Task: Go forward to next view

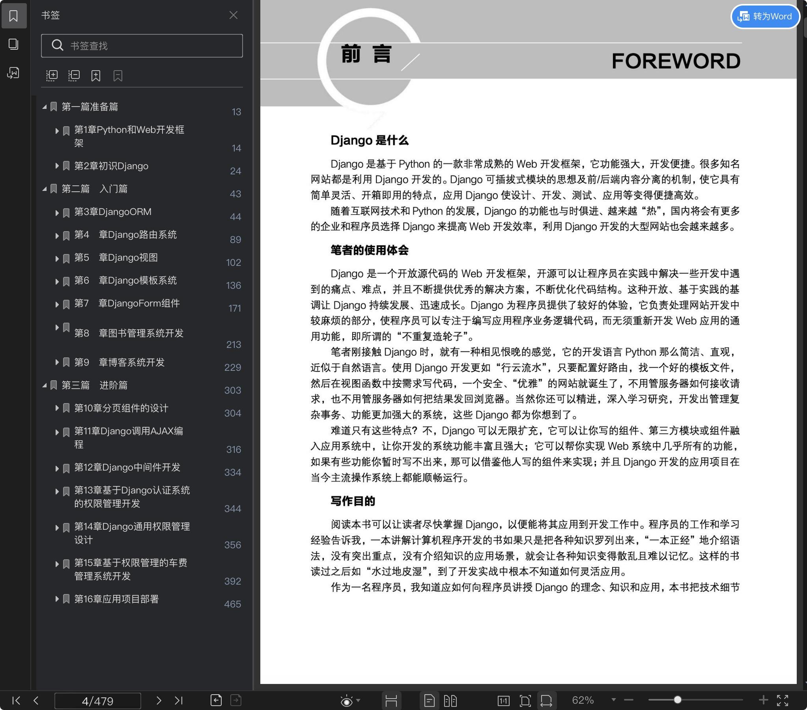Action: pyautogui.click(x=236, y=700)
